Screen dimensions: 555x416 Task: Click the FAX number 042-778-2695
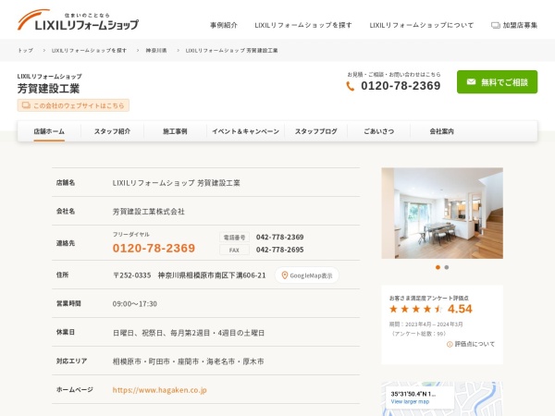coord(280,250)
